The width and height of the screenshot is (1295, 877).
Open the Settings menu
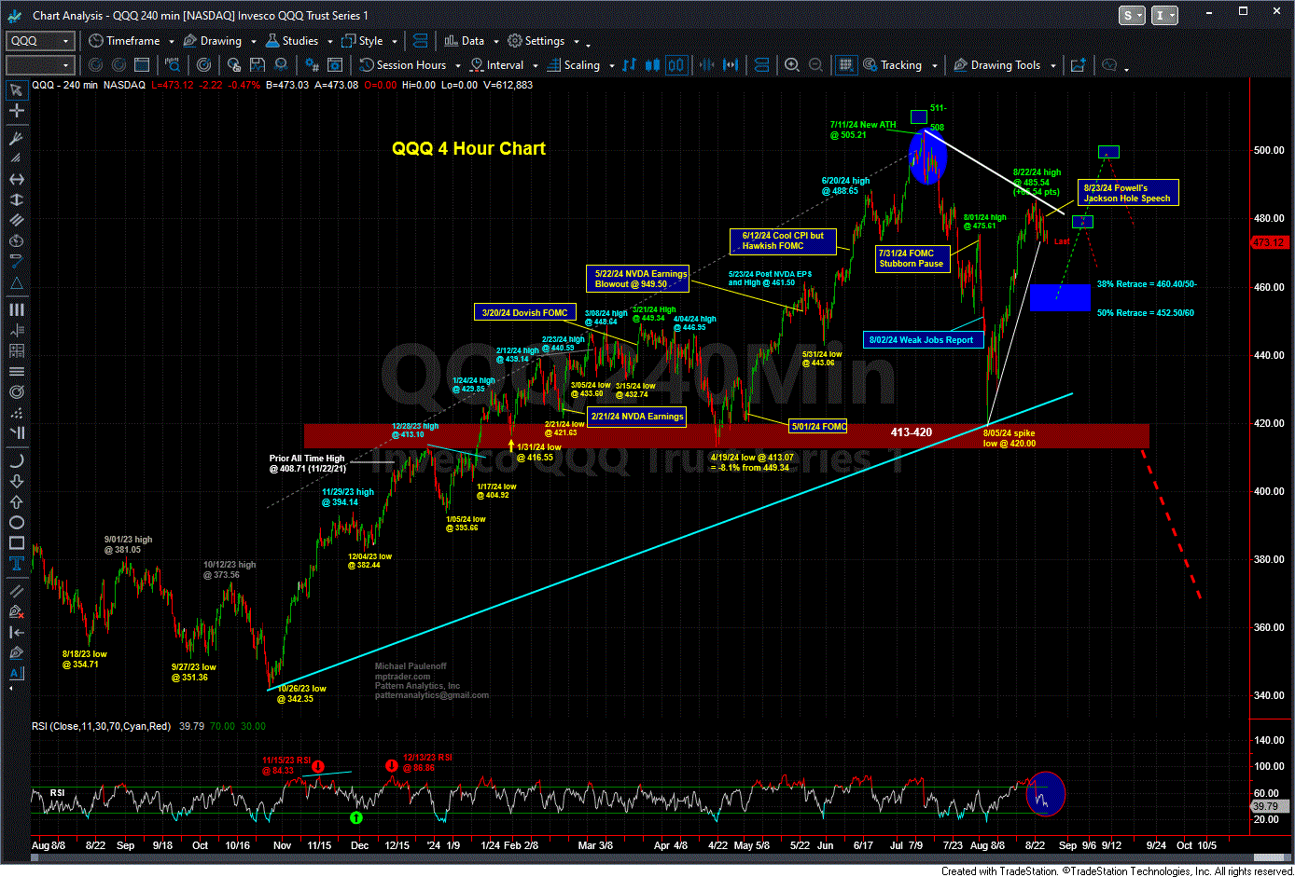pyautogui.click(x=536, y=41)
